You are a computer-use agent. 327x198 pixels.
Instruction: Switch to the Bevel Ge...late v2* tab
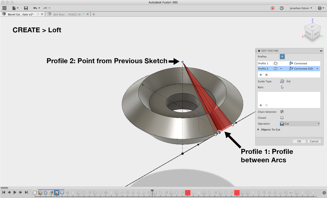click(20, 14)
